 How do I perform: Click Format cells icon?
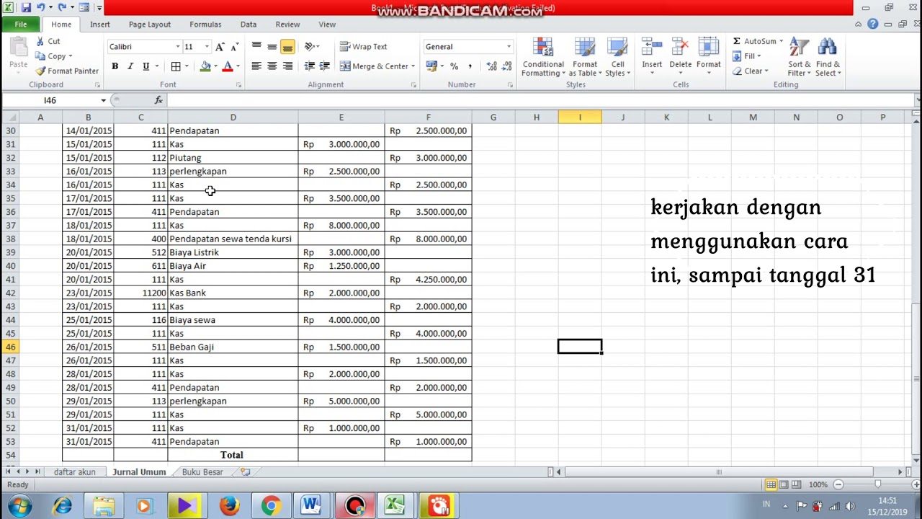708,48
